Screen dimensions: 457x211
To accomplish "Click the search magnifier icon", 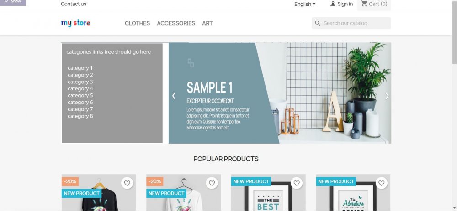I will pos(318,23).
